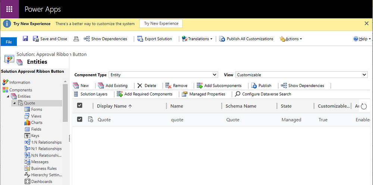
Task: Click Add Subcomponents
Action: click(219, 85)
